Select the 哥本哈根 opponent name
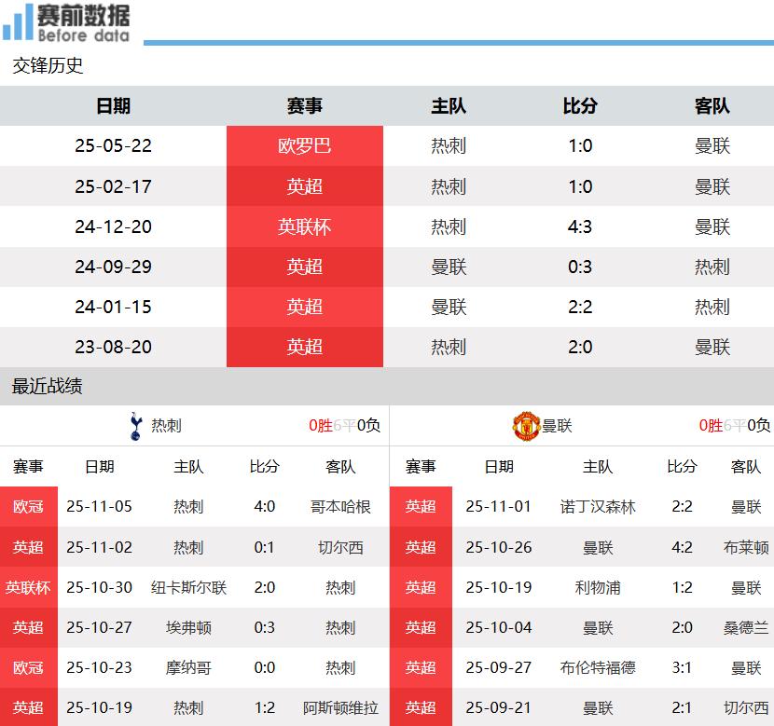 tap(340, 507)
